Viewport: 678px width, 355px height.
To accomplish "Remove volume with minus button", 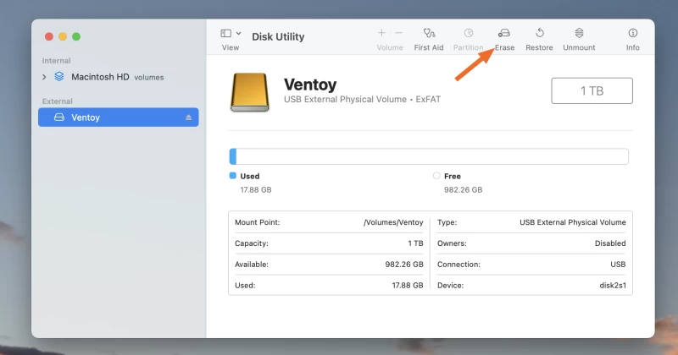I will click(x=398, y=33).
